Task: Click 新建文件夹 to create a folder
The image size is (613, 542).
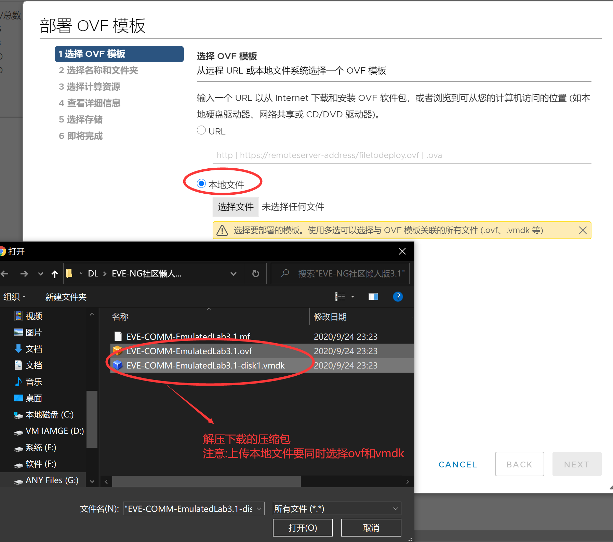Action: tap(66, 297)
